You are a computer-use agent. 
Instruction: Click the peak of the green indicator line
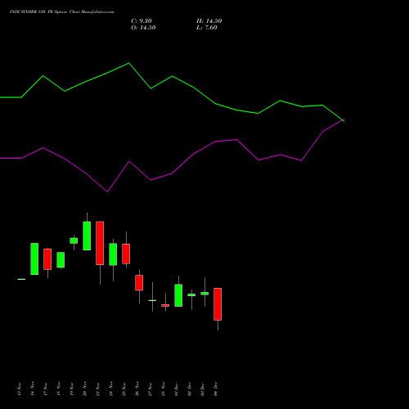point(129,63)
